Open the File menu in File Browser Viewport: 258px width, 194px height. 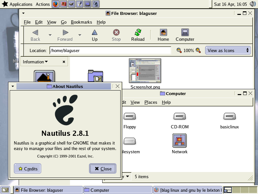click(27, 22)
